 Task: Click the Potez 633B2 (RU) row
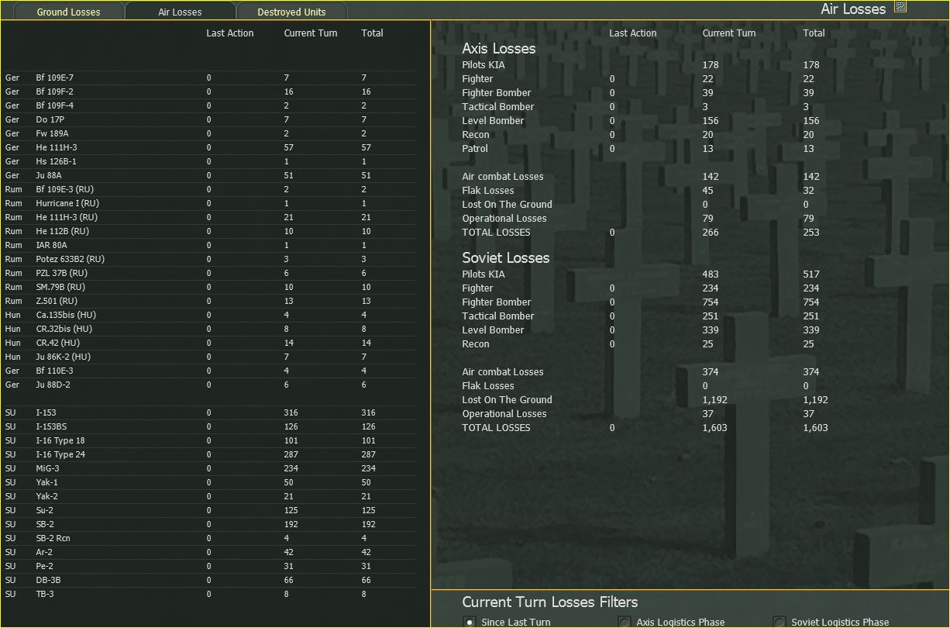click(x=209, y=259)
